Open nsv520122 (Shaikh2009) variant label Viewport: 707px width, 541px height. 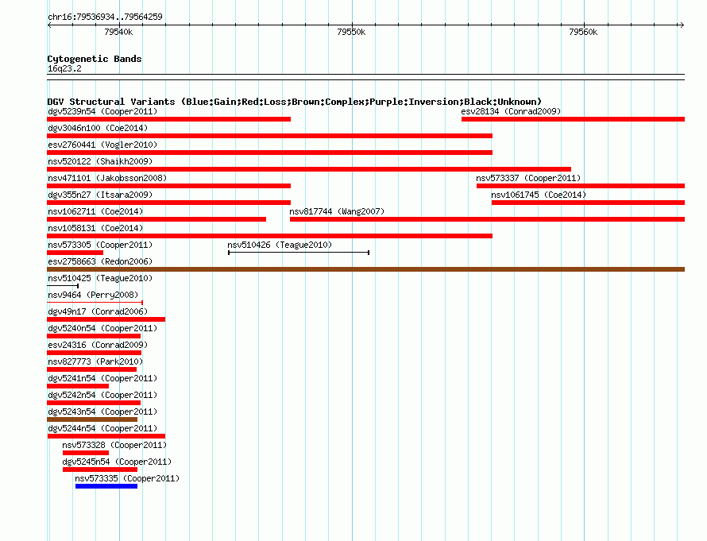tap(100, 161)
